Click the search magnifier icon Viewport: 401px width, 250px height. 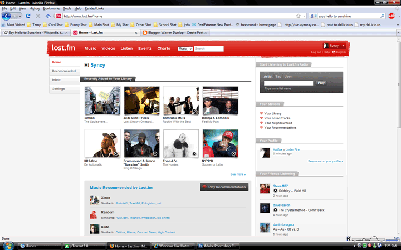[382, 16]
